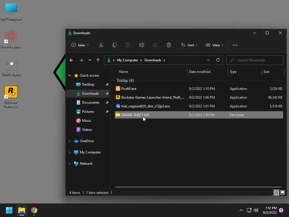
Task: Open Google Chrome from the taskbar
Action: 34,210
